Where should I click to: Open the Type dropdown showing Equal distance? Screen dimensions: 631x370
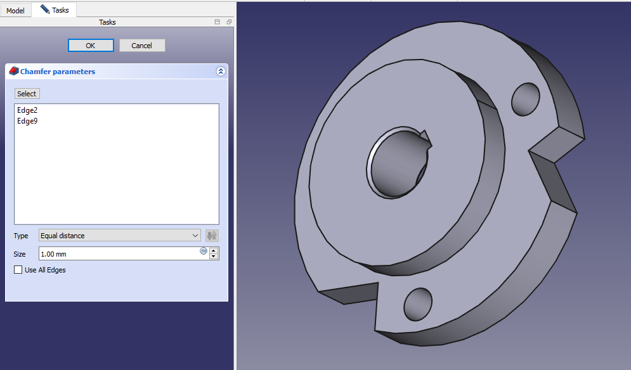tap(119, 236)
